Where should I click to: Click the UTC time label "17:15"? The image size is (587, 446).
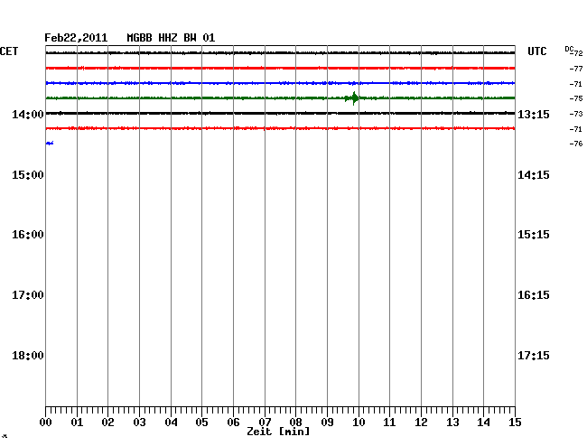tap(534, 356)
